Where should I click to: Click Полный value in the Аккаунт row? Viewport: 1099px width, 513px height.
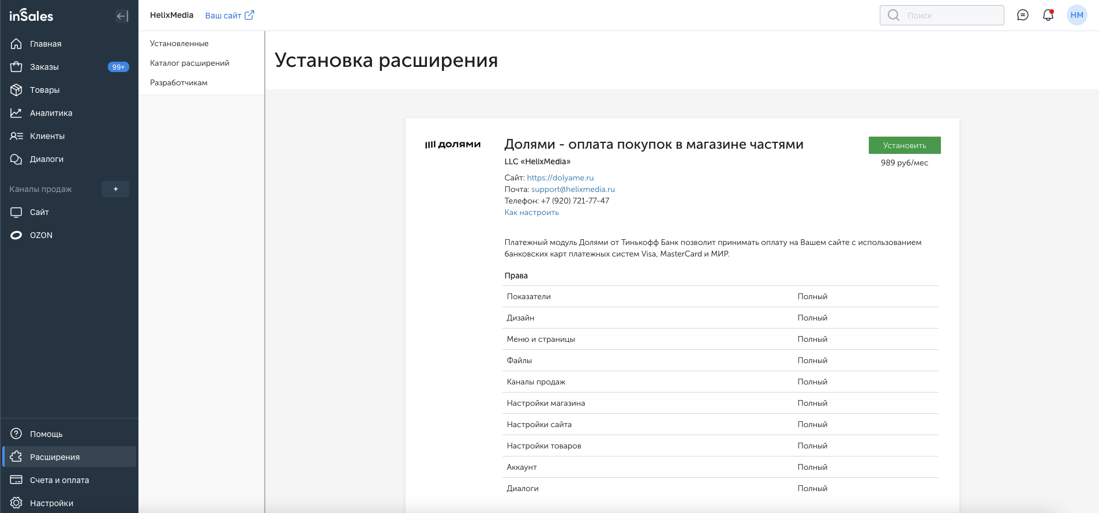812,467
